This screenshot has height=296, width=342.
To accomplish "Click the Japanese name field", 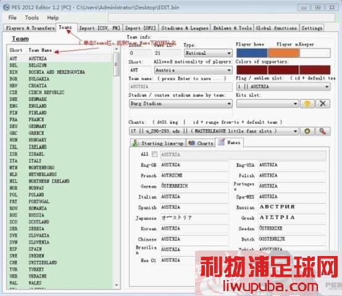I will pos(194,218).
